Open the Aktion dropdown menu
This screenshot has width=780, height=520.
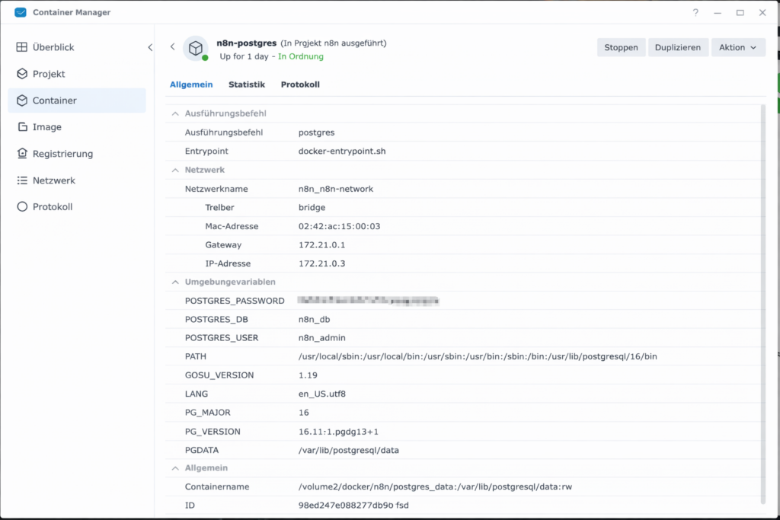(737, 47)
